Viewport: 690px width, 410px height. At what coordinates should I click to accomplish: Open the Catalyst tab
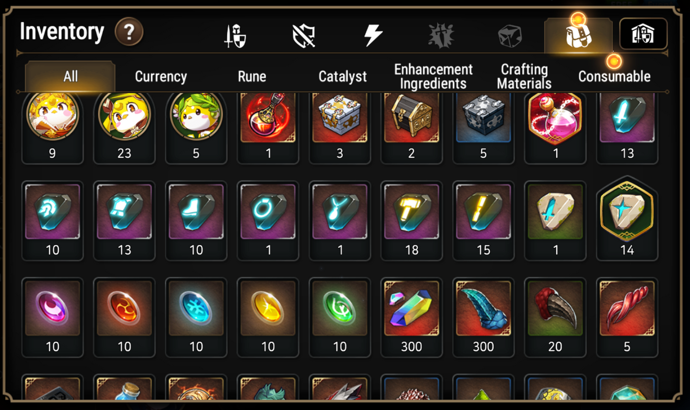coord(342,76)
